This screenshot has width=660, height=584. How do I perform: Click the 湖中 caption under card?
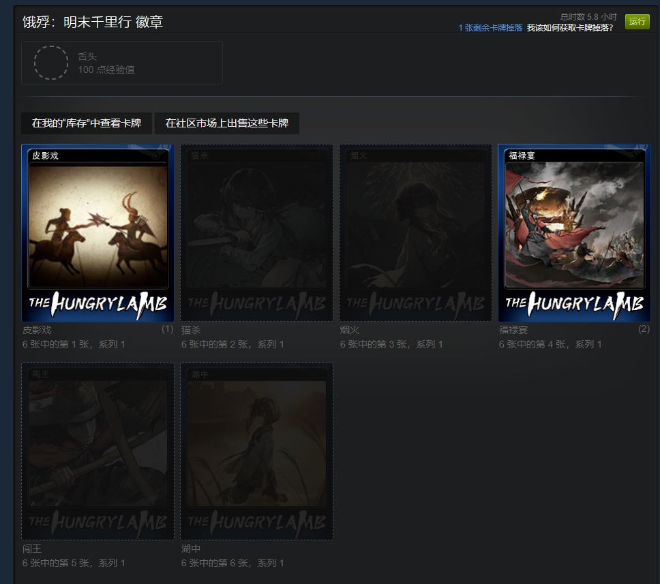tap(191, 549)
